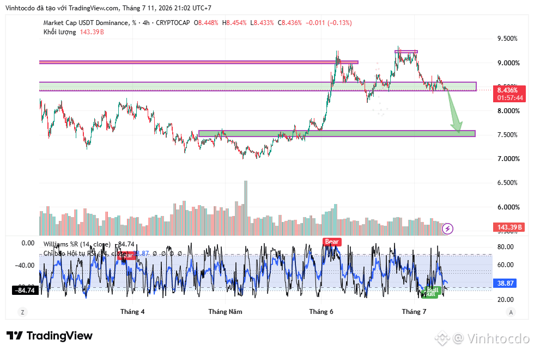Click the 7.500% price scale label
The image size is (534, 352).
pyautogui.click(x=507, y=135)
